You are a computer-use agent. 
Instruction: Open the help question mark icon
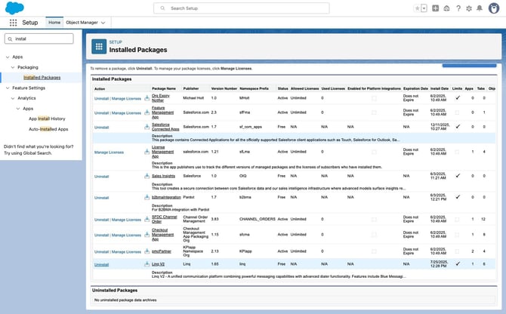click(x=458, y=8)
